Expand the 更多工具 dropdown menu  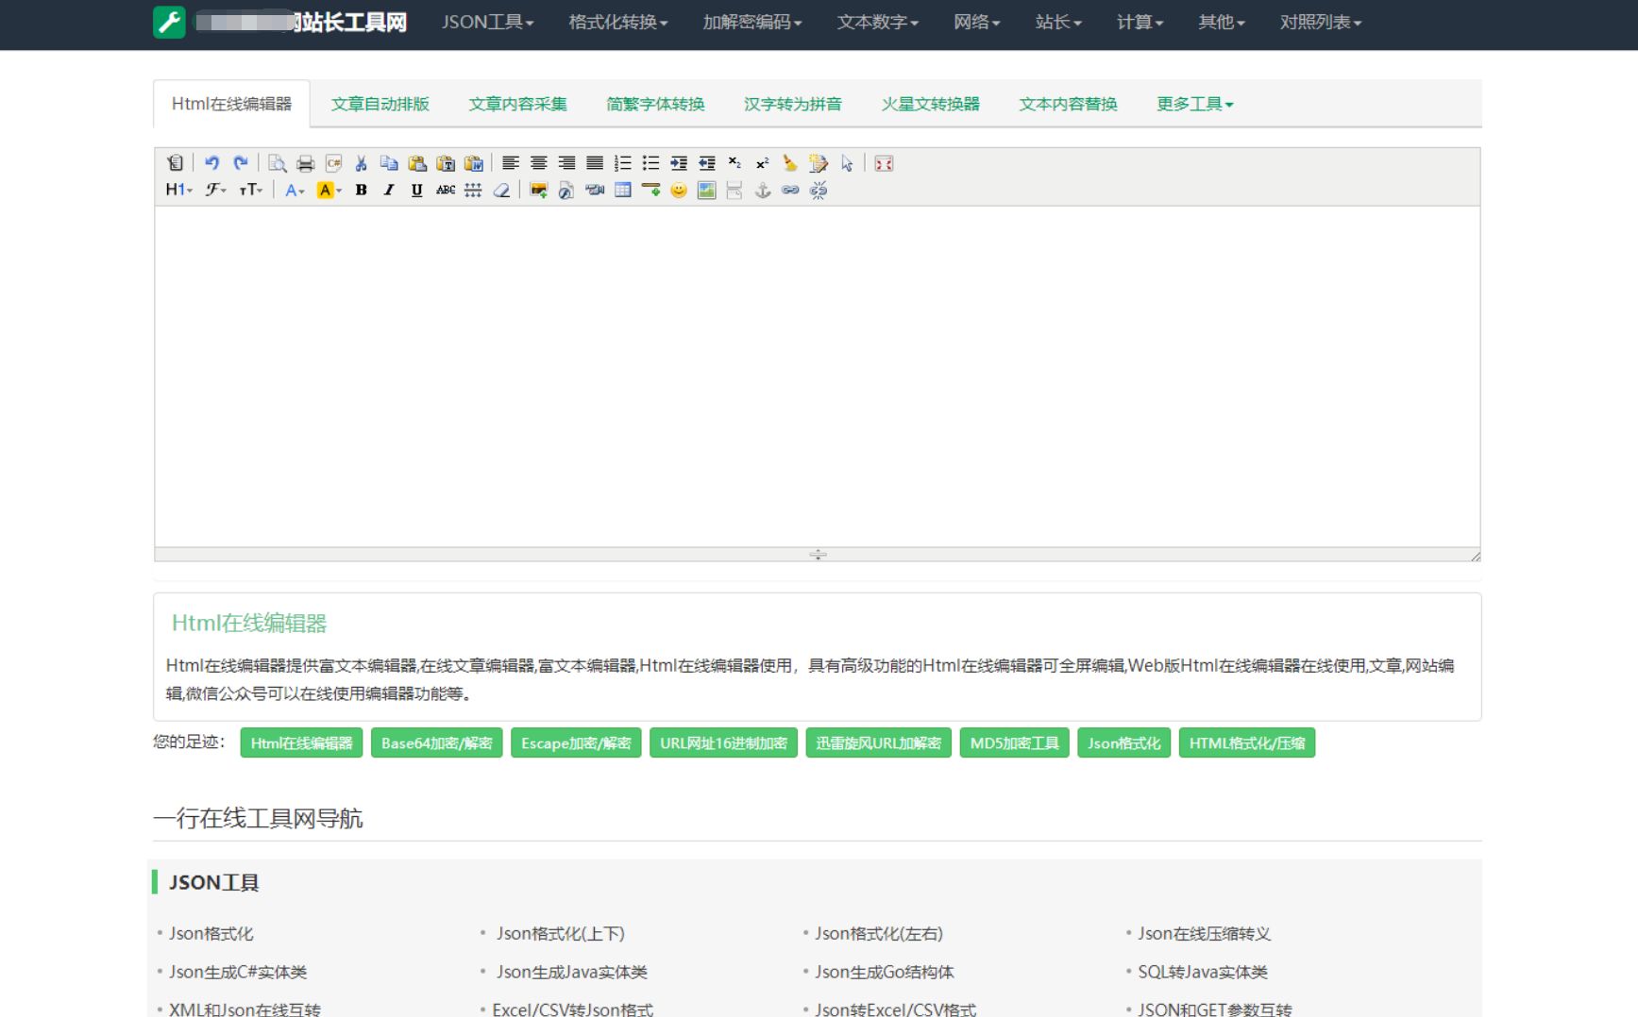(x=1192, y=104)
